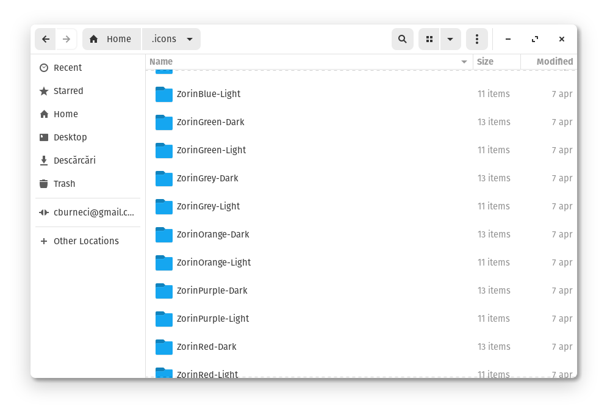Open Home from the path bar
The image size is (610, 417).
111,39
